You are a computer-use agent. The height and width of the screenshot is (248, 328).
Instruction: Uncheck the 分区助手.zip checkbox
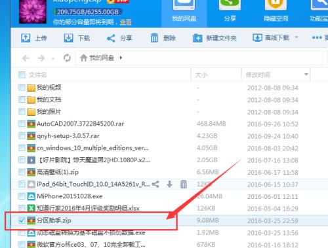(x=22, y=221)
